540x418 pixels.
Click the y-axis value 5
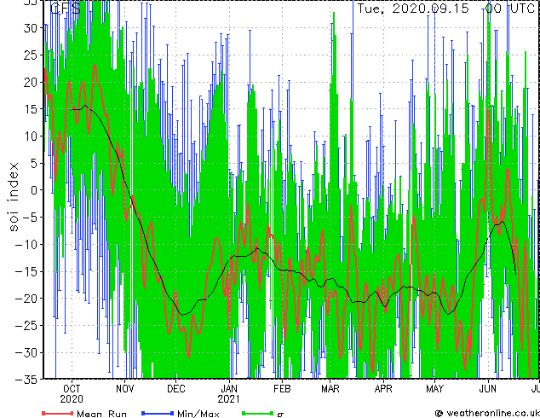tap(34, 163)
